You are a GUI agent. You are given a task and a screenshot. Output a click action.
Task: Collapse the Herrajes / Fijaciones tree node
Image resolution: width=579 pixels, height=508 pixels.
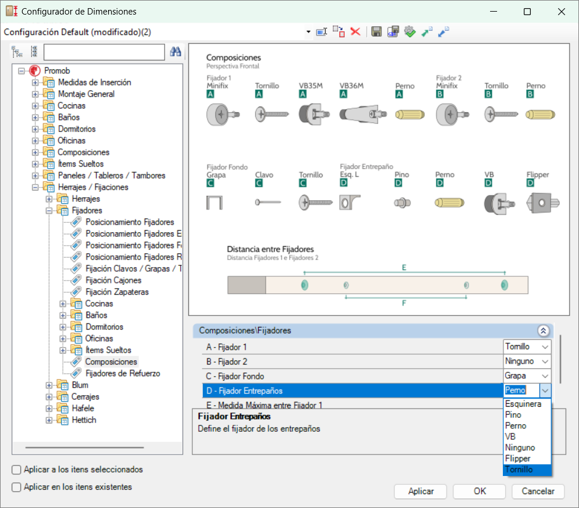[x=35, y=187]
